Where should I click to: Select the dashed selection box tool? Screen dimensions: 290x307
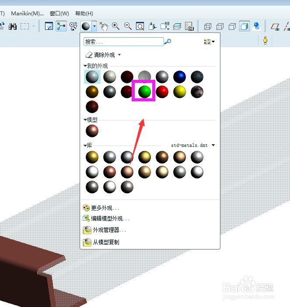25,26
